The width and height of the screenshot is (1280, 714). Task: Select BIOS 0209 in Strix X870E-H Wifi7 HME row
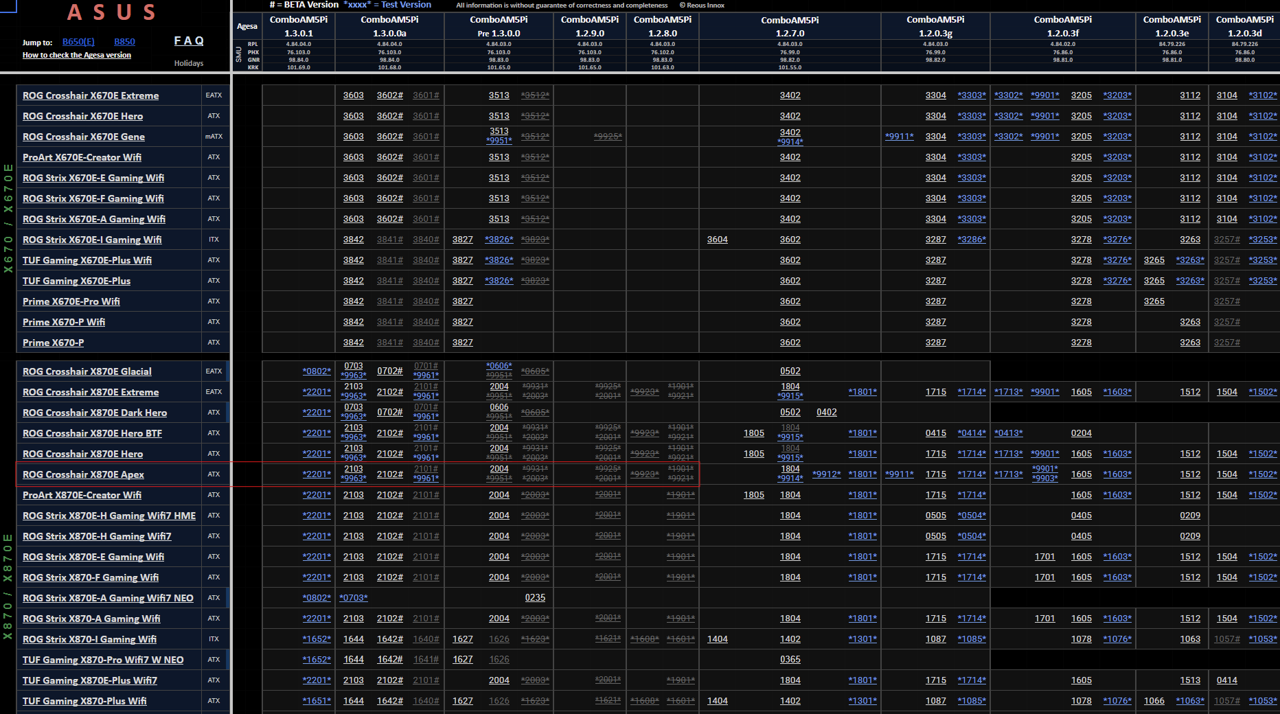coord(1191,516)
